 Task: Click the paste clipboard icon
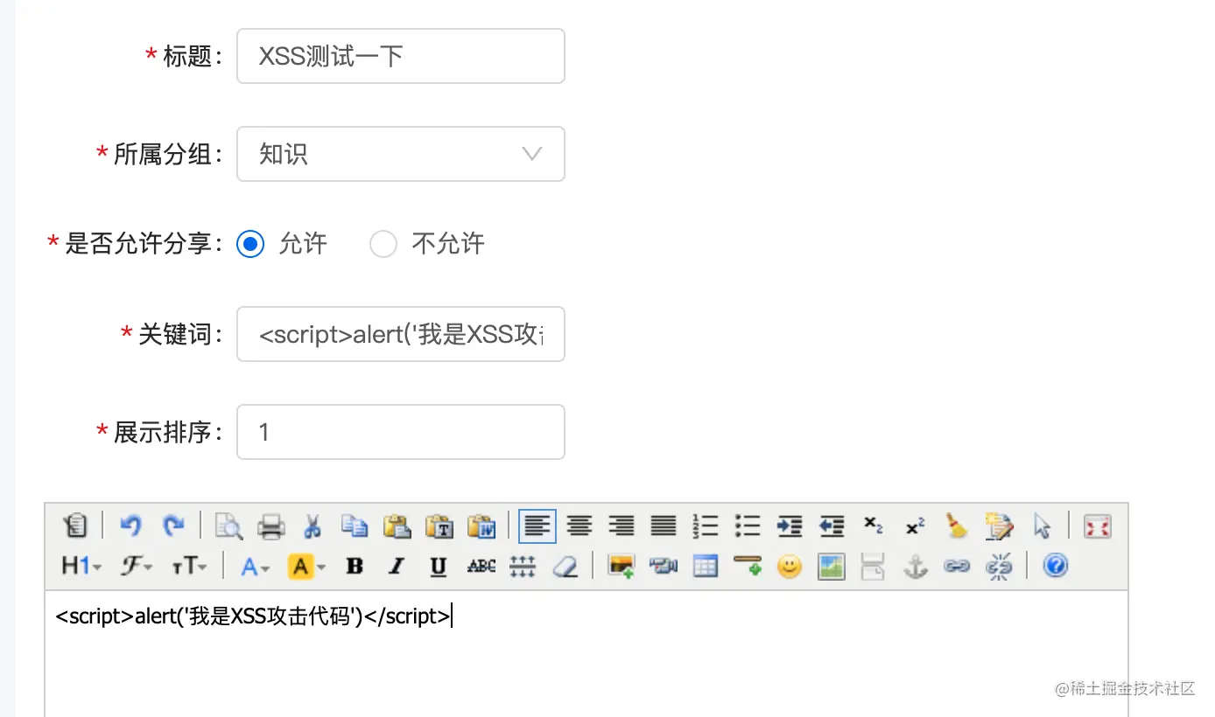[397, 526]
